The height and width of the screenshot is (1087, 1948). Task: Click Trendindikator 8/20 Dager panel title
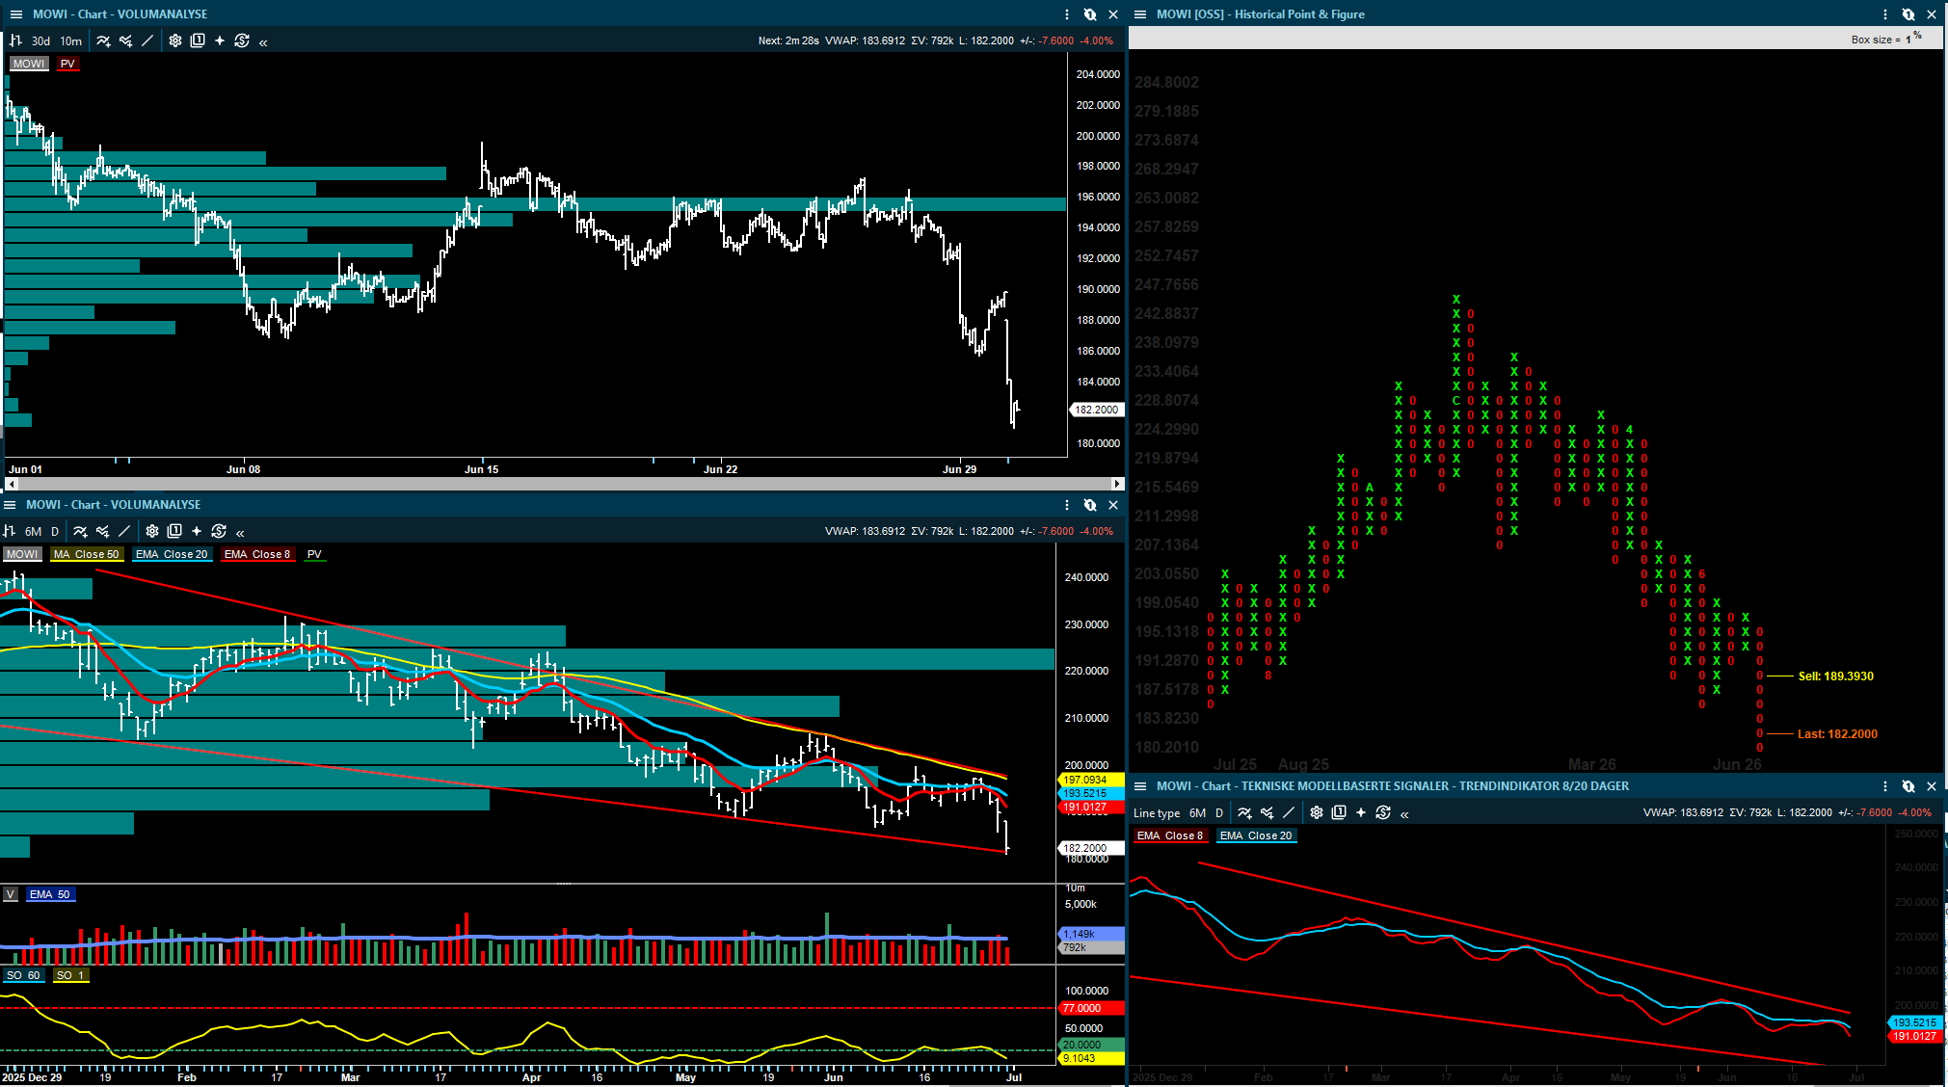[1393, 786]
